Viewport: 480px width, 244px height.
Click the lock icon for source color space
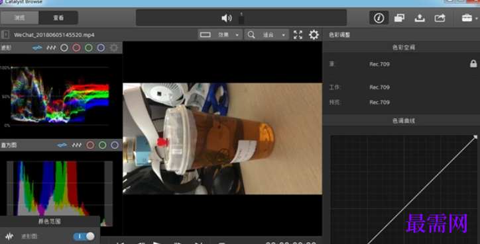pos(473,63)
